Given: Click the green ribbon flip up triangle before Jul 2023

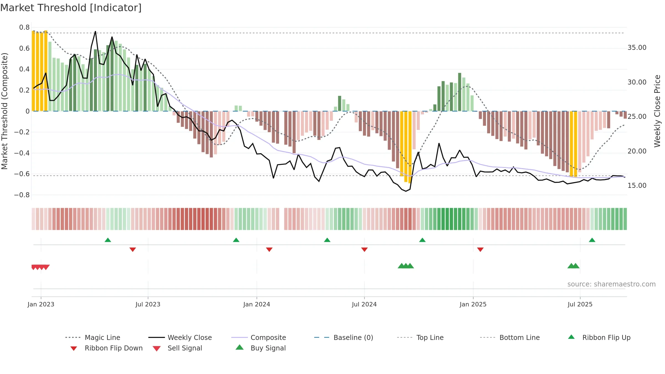Looking at the screenshot, I should click(108, 240).
